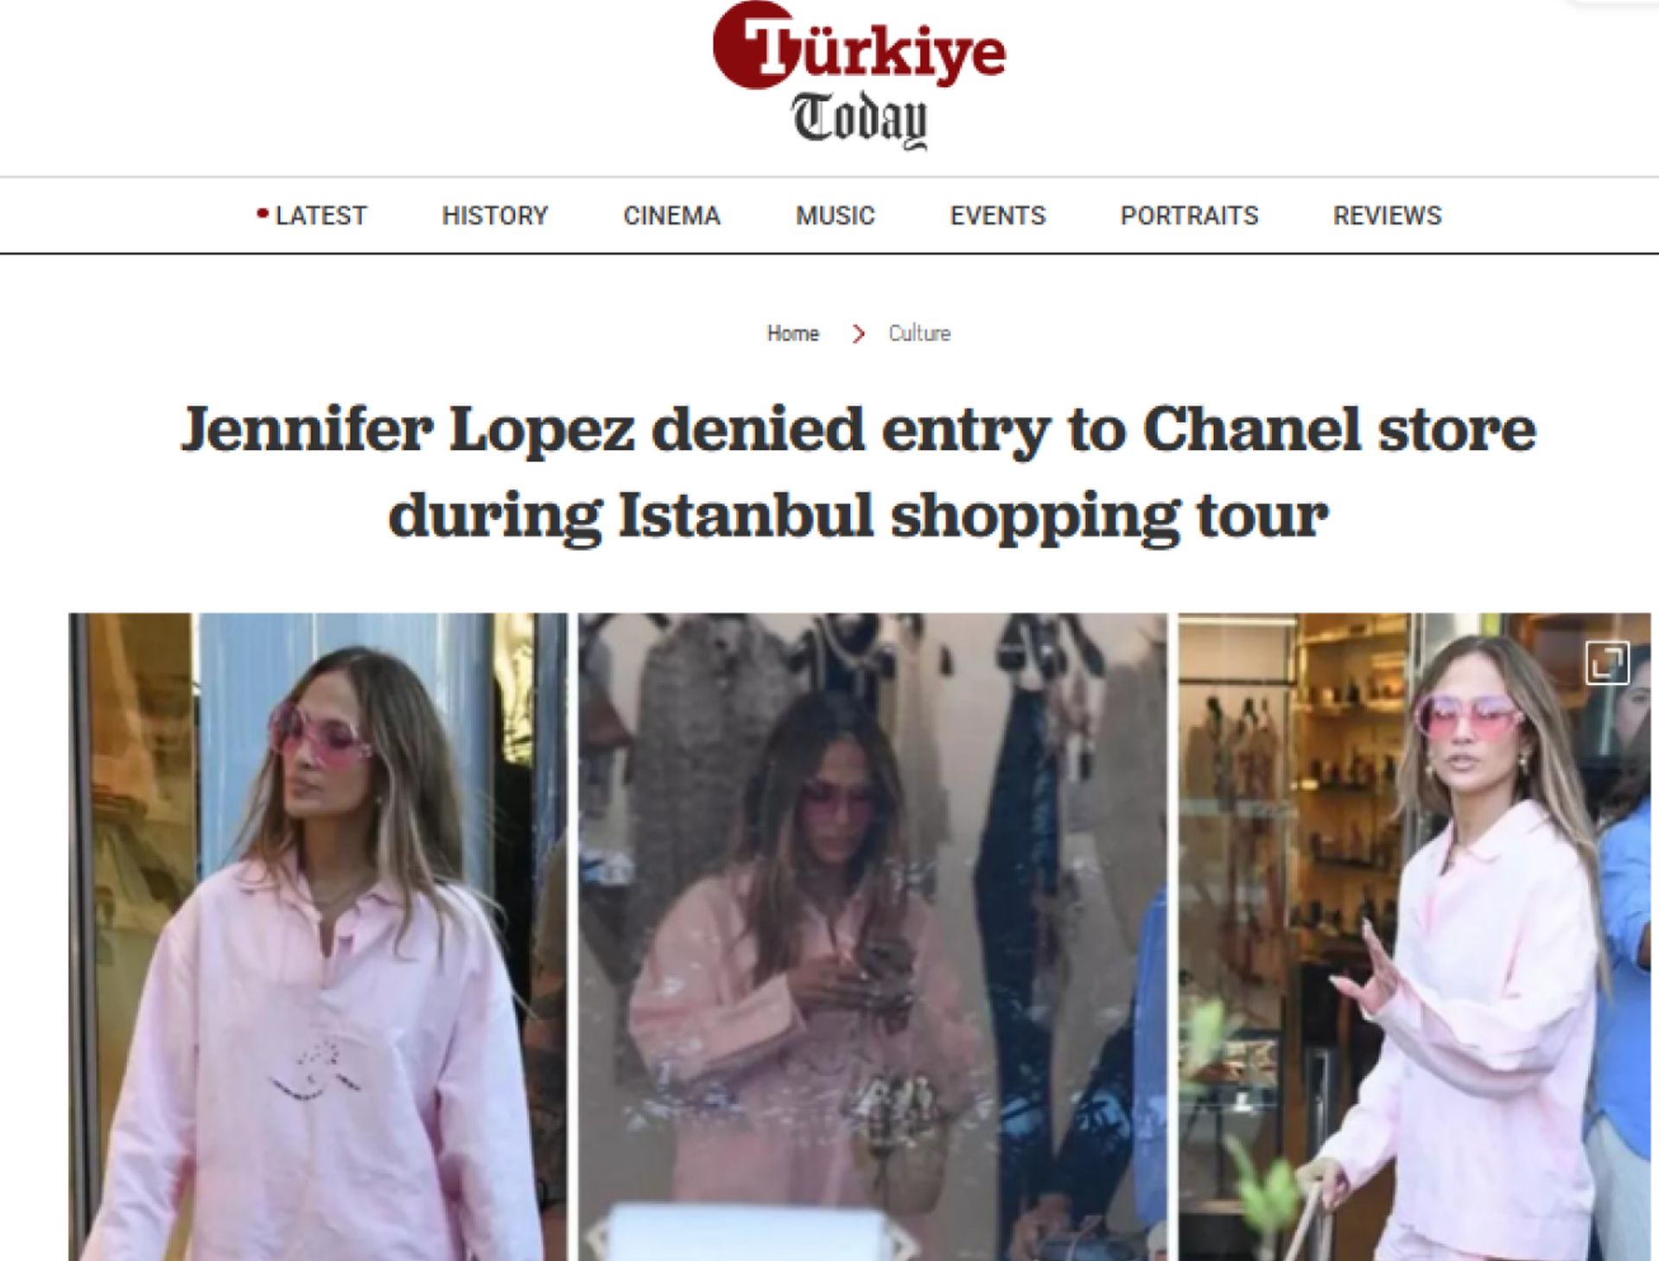Open the left photo of woman leaving store
The height and width of the screenshot is (1261, 1659).
[318, 936]
